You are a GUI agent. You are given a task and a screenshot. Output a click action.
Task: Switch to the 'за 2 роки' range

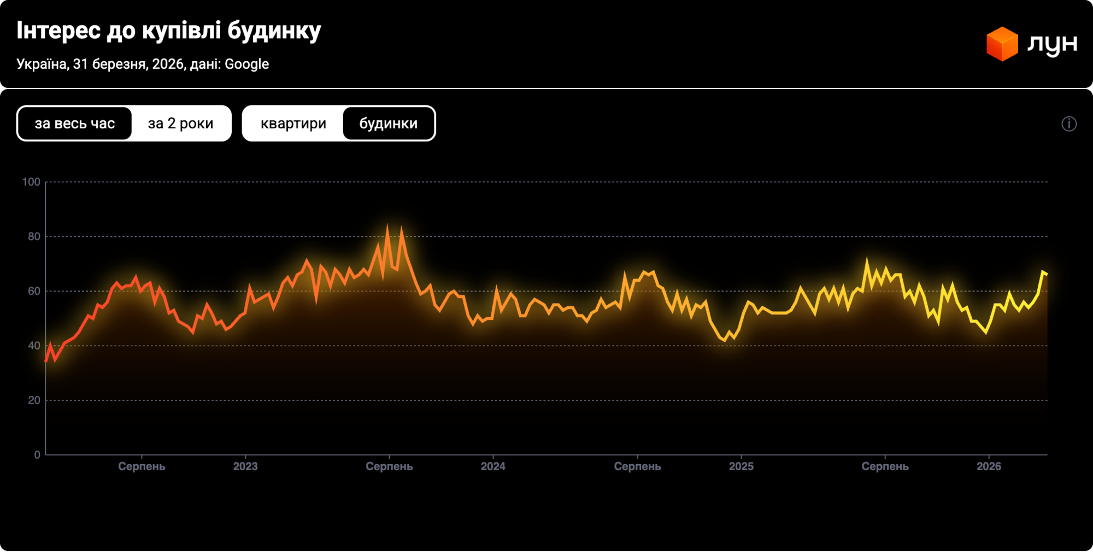tap(180, 123)
